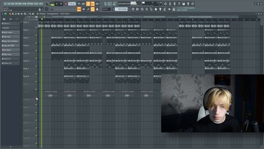Viewport: 264px width, 149px height.
Task: Open the Playlist window icon
Action: coord(133,9)
